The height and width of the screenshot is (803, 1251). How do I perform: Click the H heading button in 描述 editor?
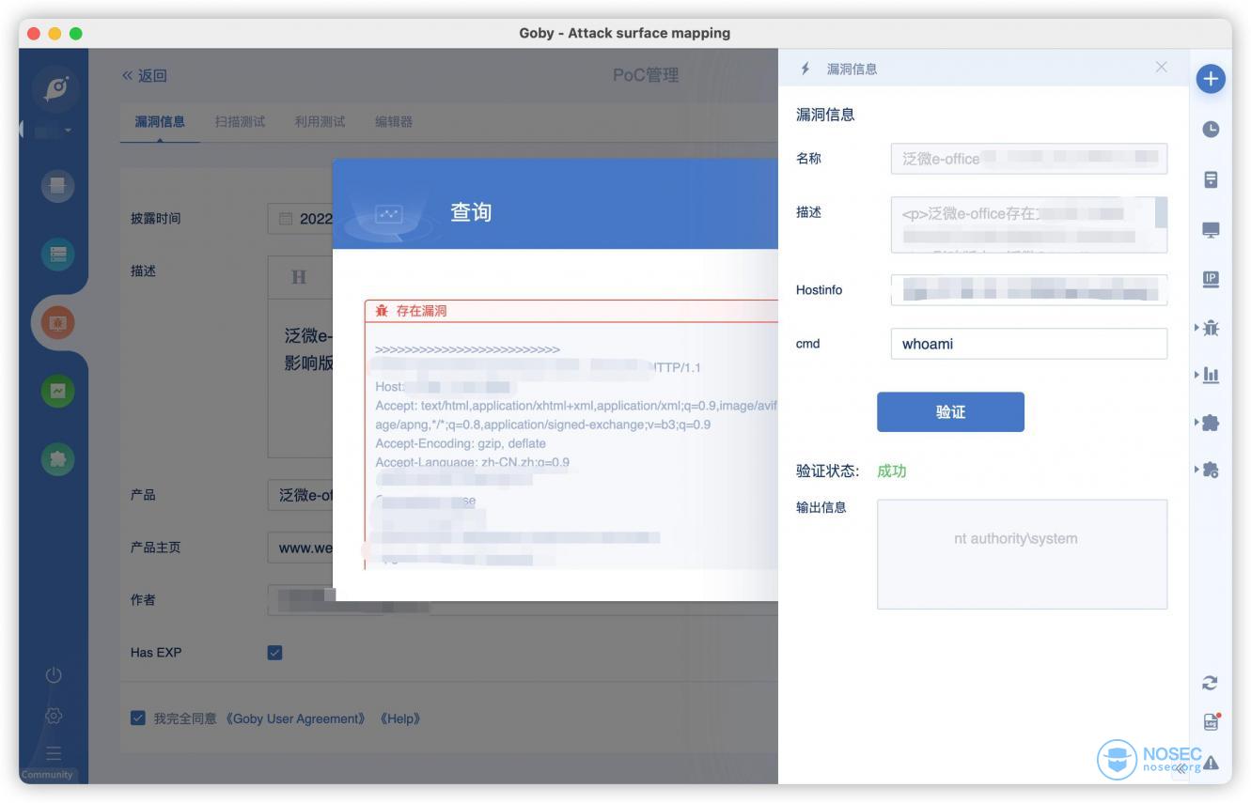point(299,277)
